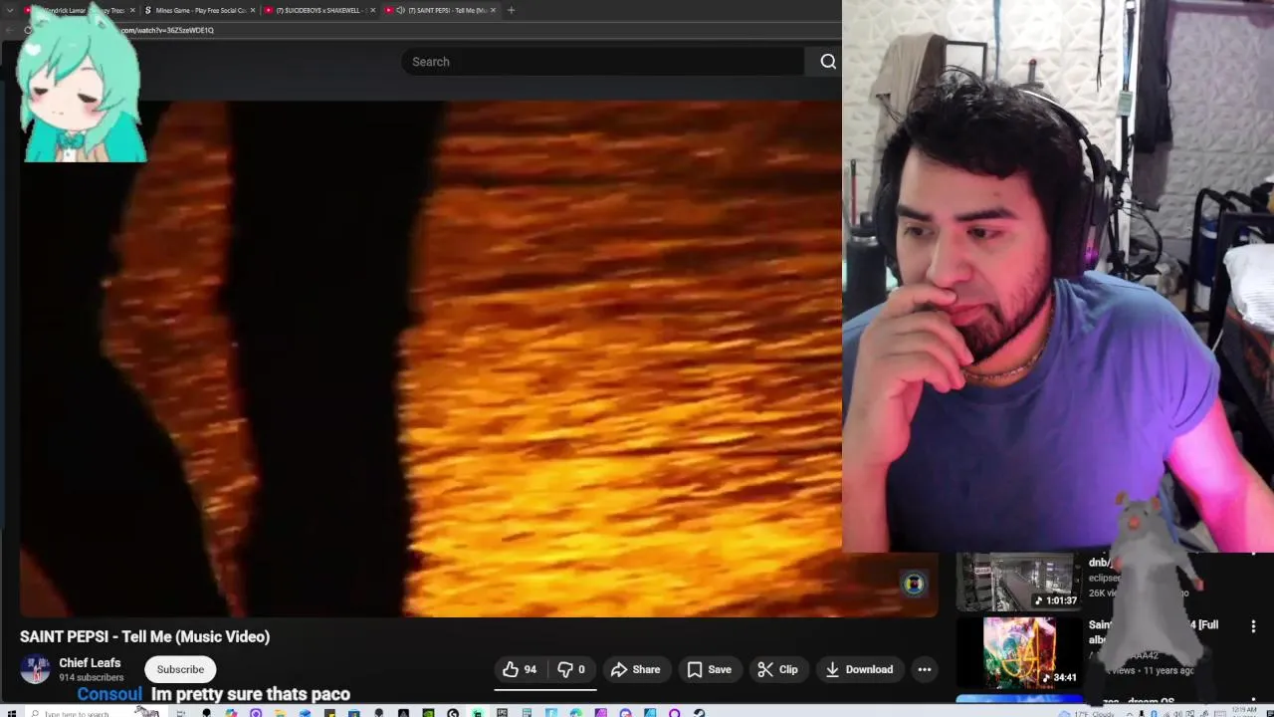Close the Mines Game tab
The image size is (1274, 717).
[253, 10]
